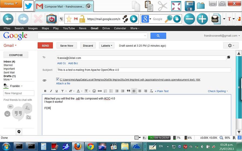Click the fullscreen arrows icon
The width and height of the screenshot is (242, 151).
pyautogui.click(x=176, y=6)
